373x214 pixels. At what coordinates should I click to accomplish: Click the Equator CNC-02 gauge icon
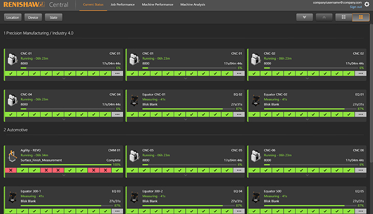[x=256, y=101]
